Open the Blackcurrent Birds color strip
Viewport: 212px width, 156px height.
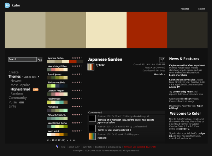tap(57, 86)
